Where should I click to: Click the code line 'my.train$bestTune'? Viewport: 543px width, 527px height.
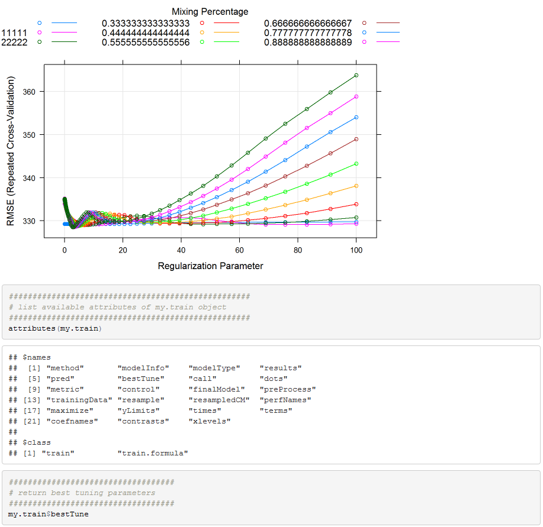click(49, 514)
